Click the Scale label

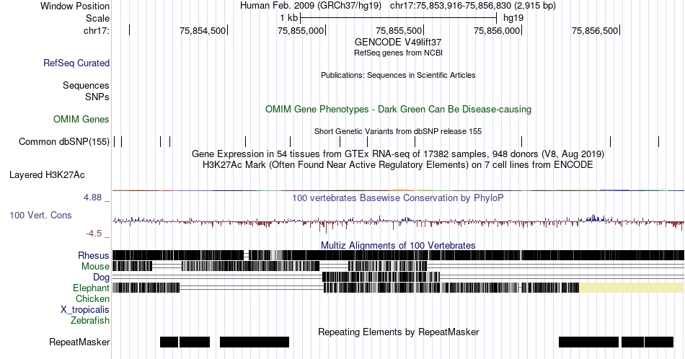coord(97,18)
